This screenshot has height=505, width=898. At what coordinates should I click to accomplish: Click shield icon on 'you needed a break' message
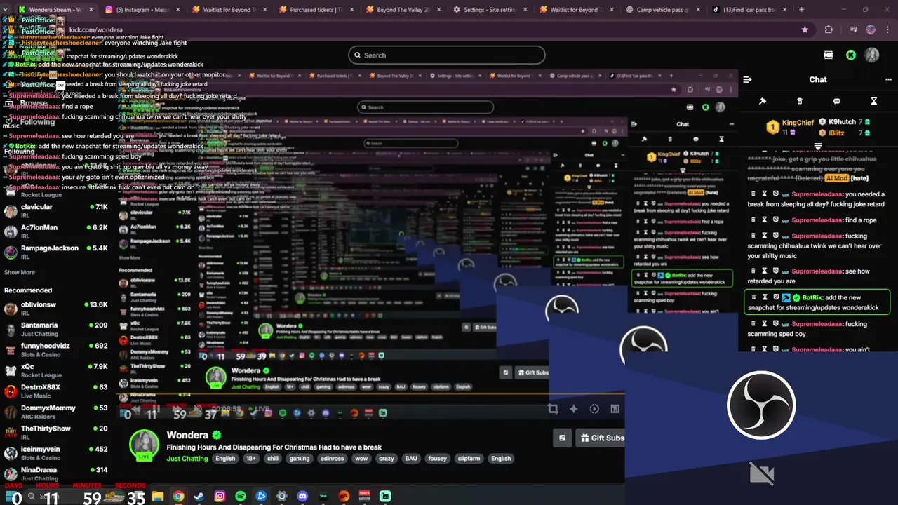(x=776, y=194)
